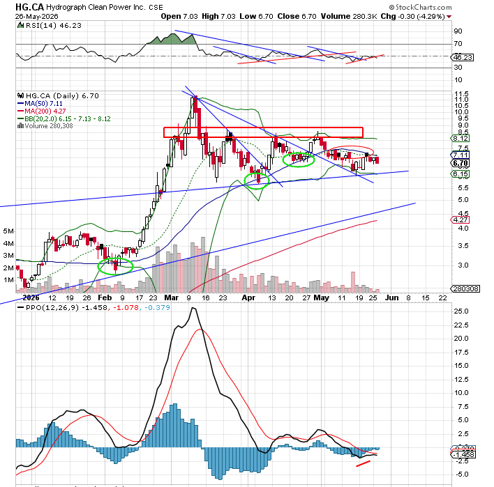
Task: Click the red down-triangle change indicator
Action: (449, 16)
